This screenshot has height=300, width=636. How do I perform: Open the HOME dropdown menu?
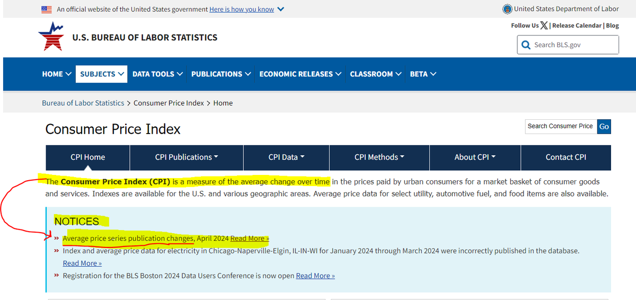point(57,74)
